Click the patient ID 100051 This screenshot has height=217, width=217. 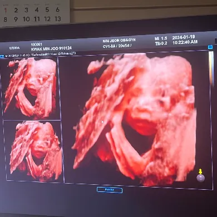(x=36, y=45)
